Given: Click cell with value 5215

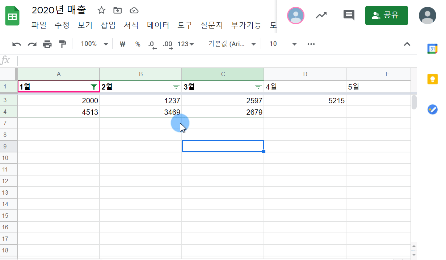Looking at the screenshot, I should [x=305, y=100].
